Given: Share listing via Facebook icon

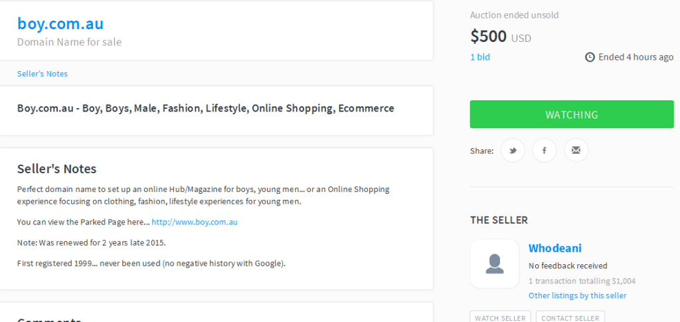Looking at the screenshot, I should click(545, 151).
